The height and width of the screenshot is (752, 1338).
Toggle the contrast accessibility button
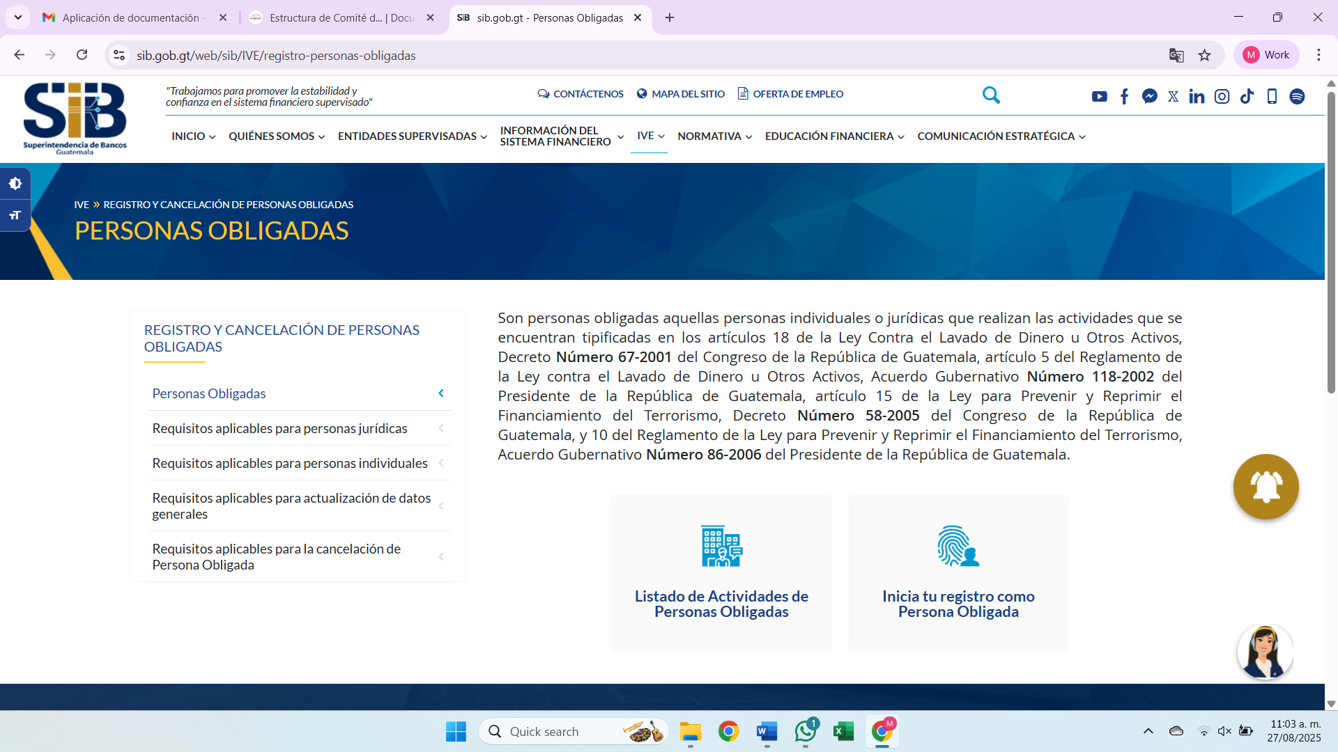coord(15,184)
